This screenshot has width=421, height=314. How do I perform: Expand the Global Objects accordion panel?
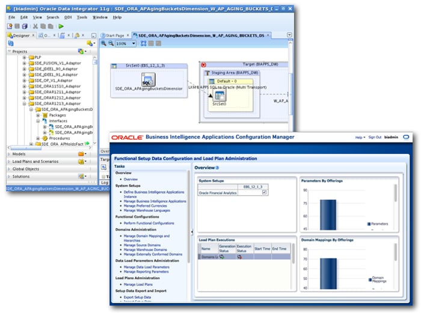[x=9, y=169]
